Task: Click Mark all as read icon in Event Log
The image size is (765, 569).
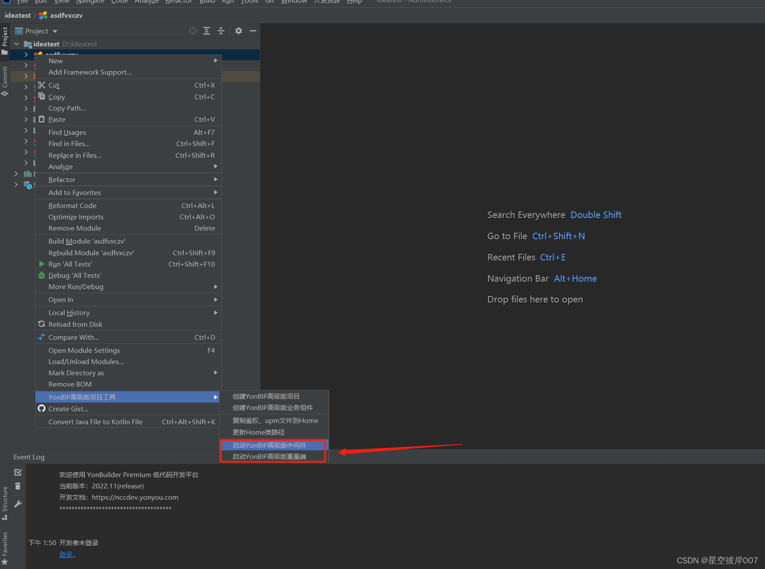Action: click(18, 472)
